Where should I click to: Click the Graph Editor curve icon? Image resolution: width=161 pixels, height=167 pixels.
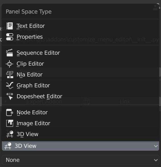coord(10,86)
